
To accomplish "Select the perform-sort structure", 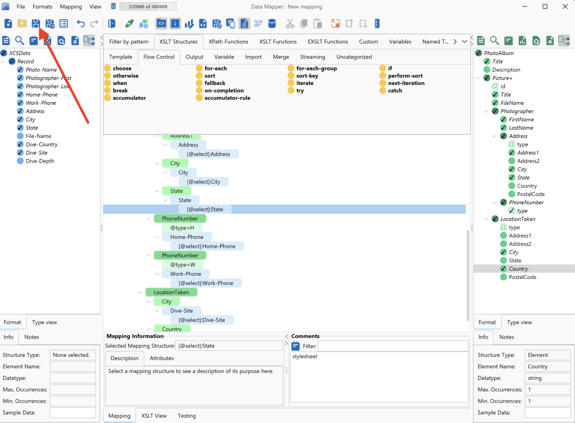I will (x=401, y=76).
